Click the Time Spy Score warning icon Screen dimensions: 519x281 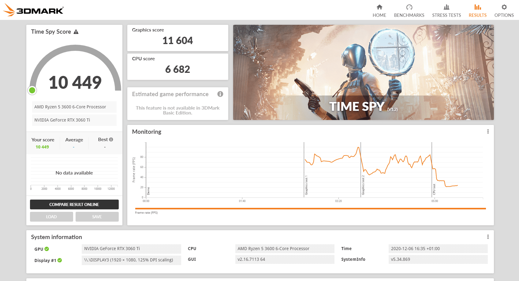pos(76,32)
